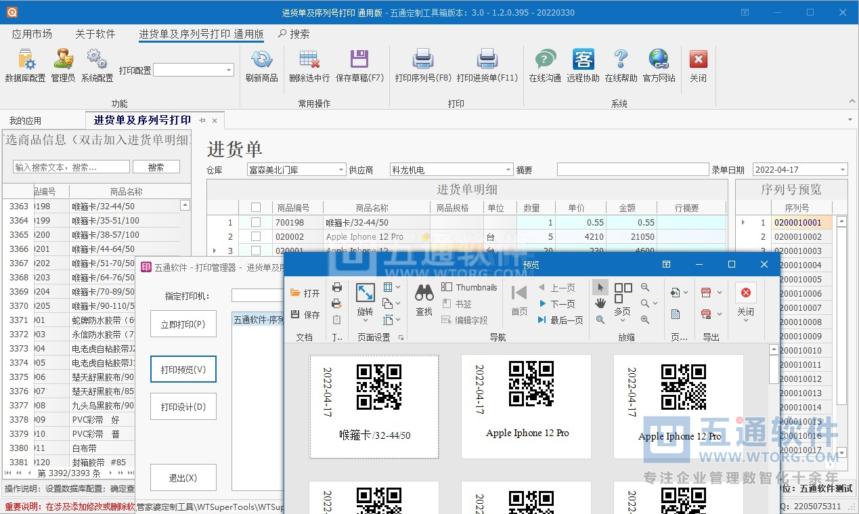
Task: Click 退出(X) button in print manager
Action: (183, 477)
